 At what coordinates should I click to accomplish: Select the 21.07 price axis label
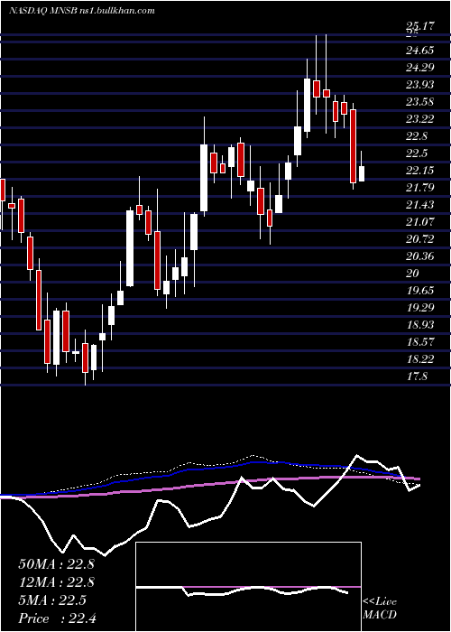coord(420,222)
